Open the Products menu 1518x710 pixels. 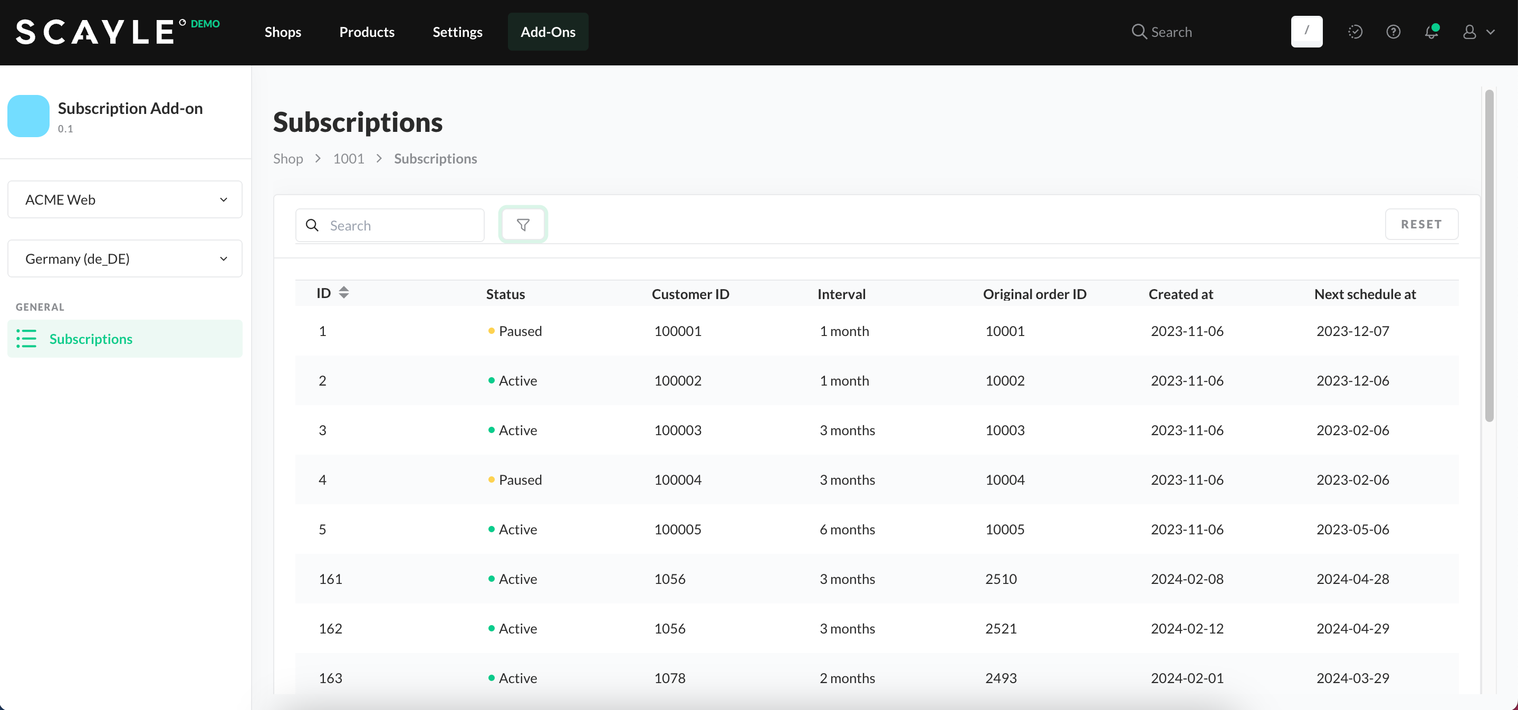tap(367, 32)
